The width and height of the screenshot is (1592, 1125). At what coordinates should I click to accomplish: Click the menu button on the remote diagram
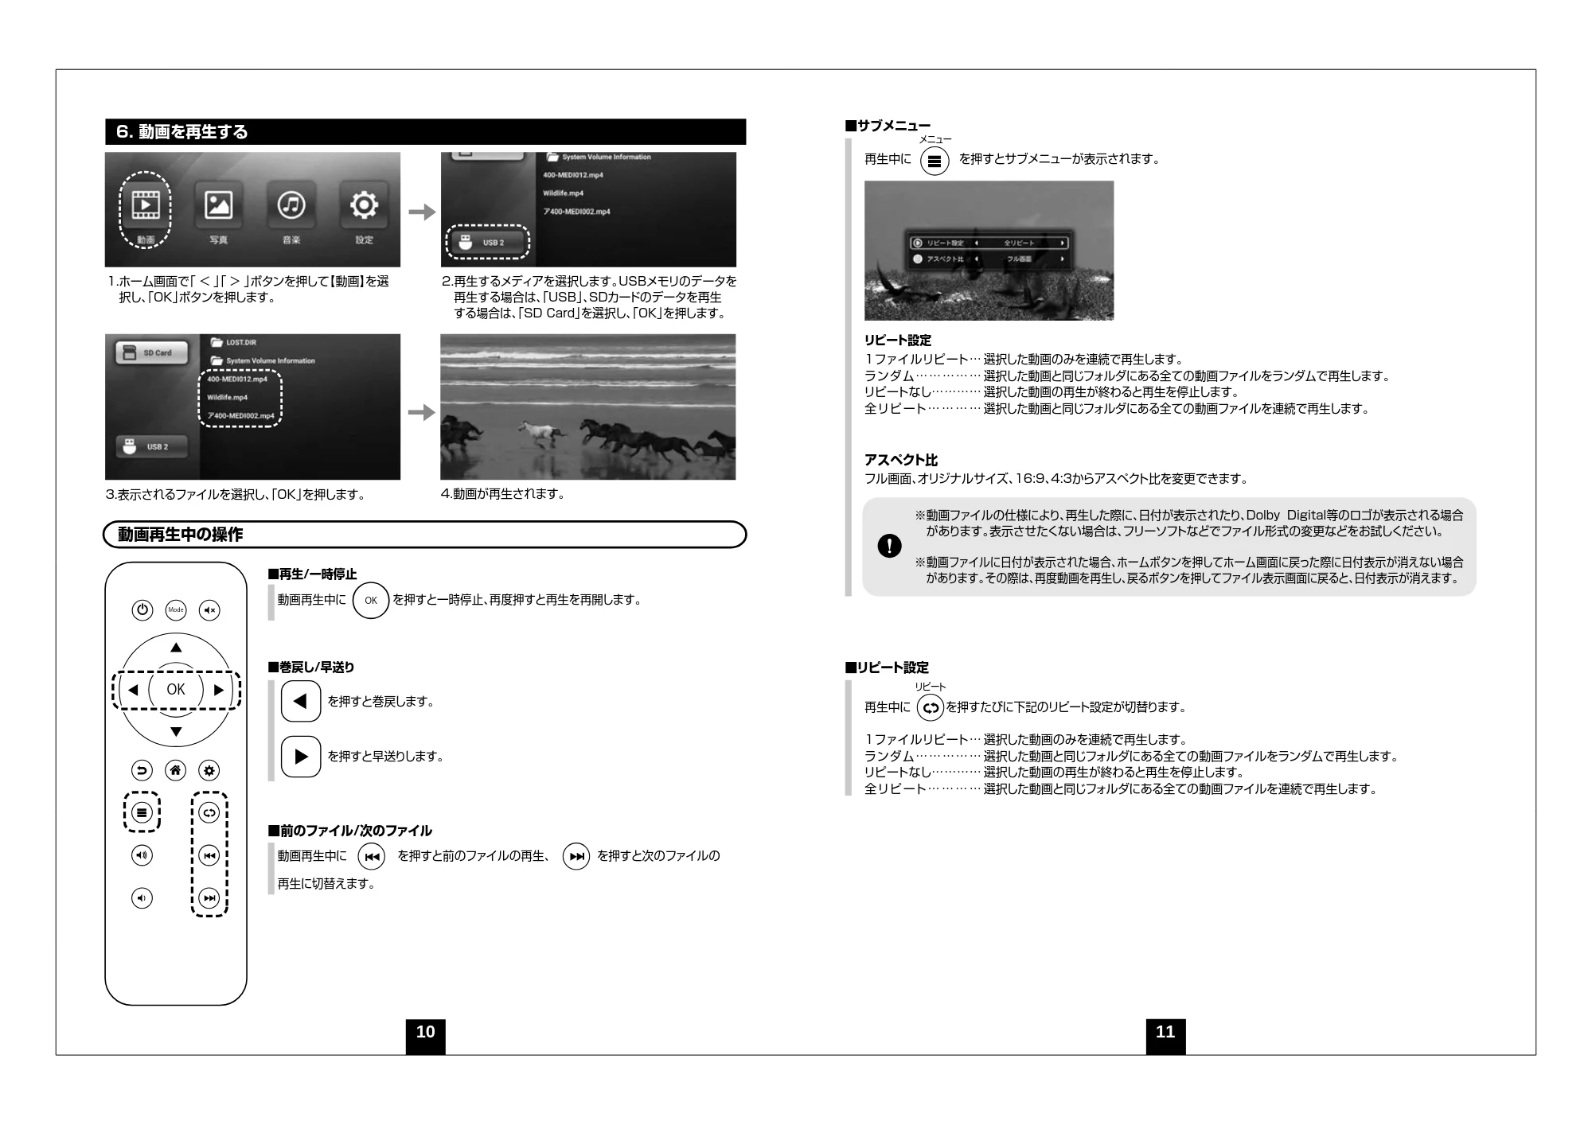tap(142, 812)
